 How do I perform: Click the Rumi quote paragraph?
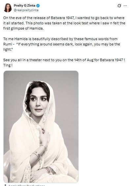pyautogui.click(x=62, y=44)
